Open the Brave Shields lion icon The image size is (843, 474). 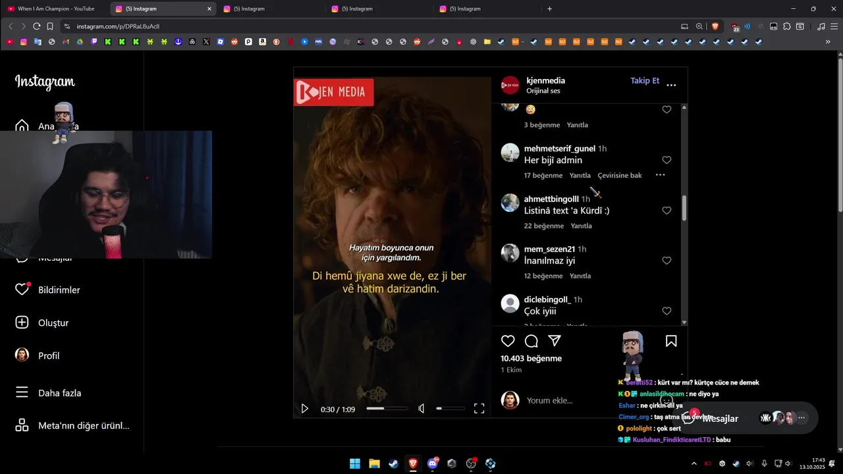tap(715, 26)
